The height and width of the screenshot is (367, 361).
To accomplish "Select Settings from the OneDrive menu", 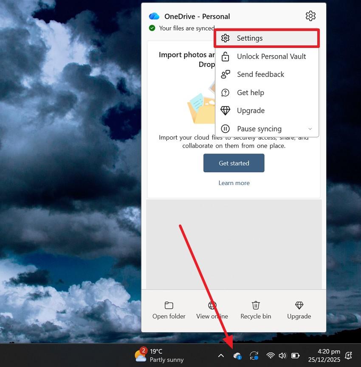I will [x=250, y=38].
